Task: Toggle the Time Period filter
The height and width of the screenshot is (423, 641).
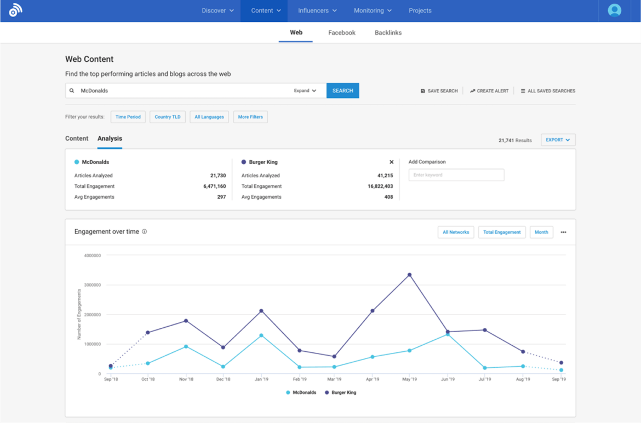Action: click(128, 117)
